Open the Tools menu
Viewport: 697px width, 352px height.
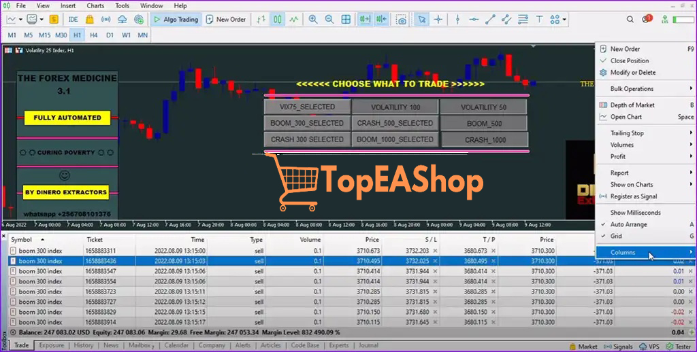point(123,5)
